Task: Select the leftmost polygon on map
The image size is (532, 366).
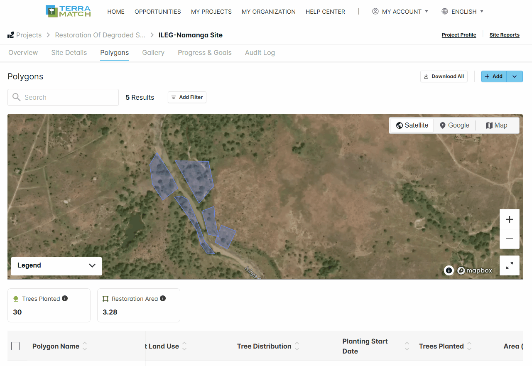Action: [163, 178]
